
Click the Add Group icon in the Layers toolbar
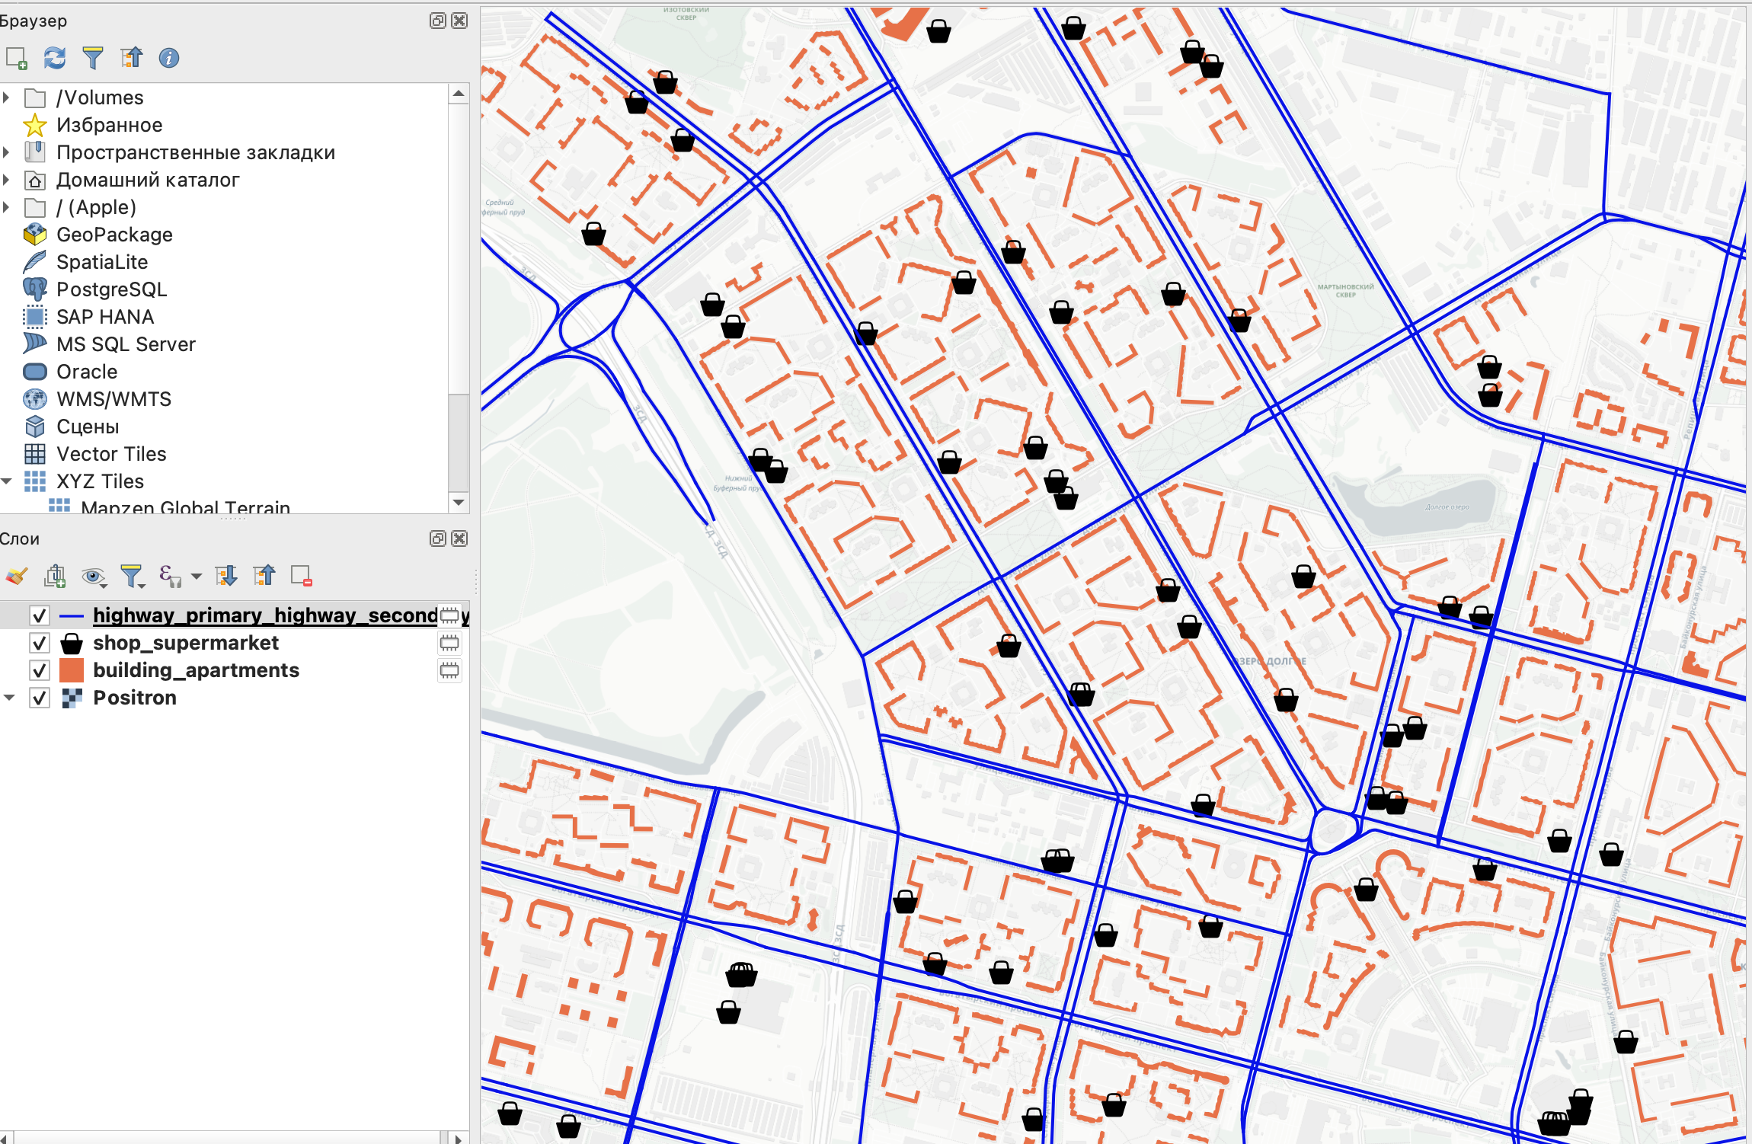55,576
